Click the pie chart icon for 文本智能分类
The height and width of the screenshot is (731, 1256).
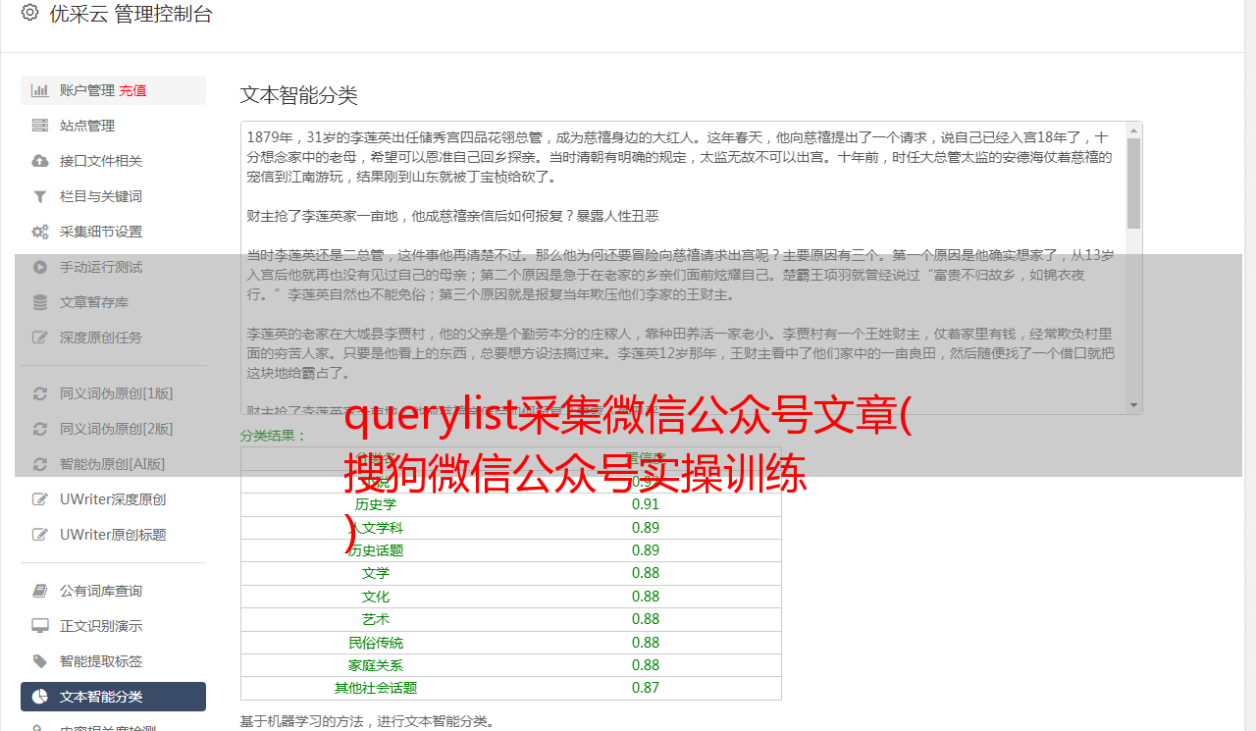point(40,697)
